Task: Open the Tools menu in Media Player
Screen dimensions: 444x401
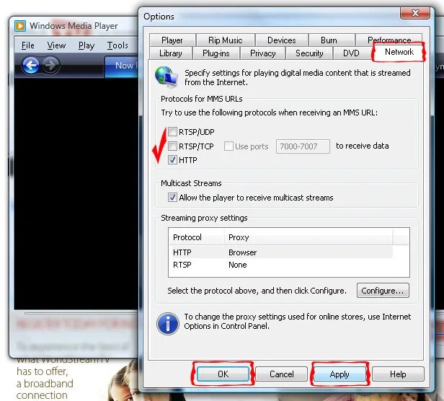Action: coord(117,45)
